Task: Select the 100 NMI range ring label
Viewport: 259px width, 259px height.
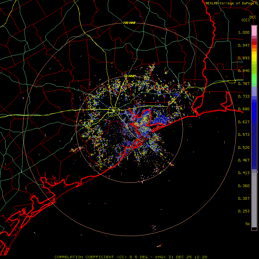Action: 129,23
